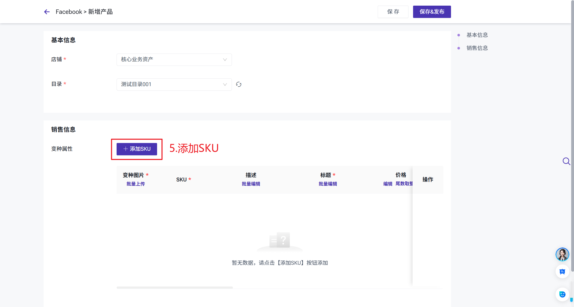Jump to 销售信息 anchor section
Viewport: 574px width, 307px height.
pos(477,48)
